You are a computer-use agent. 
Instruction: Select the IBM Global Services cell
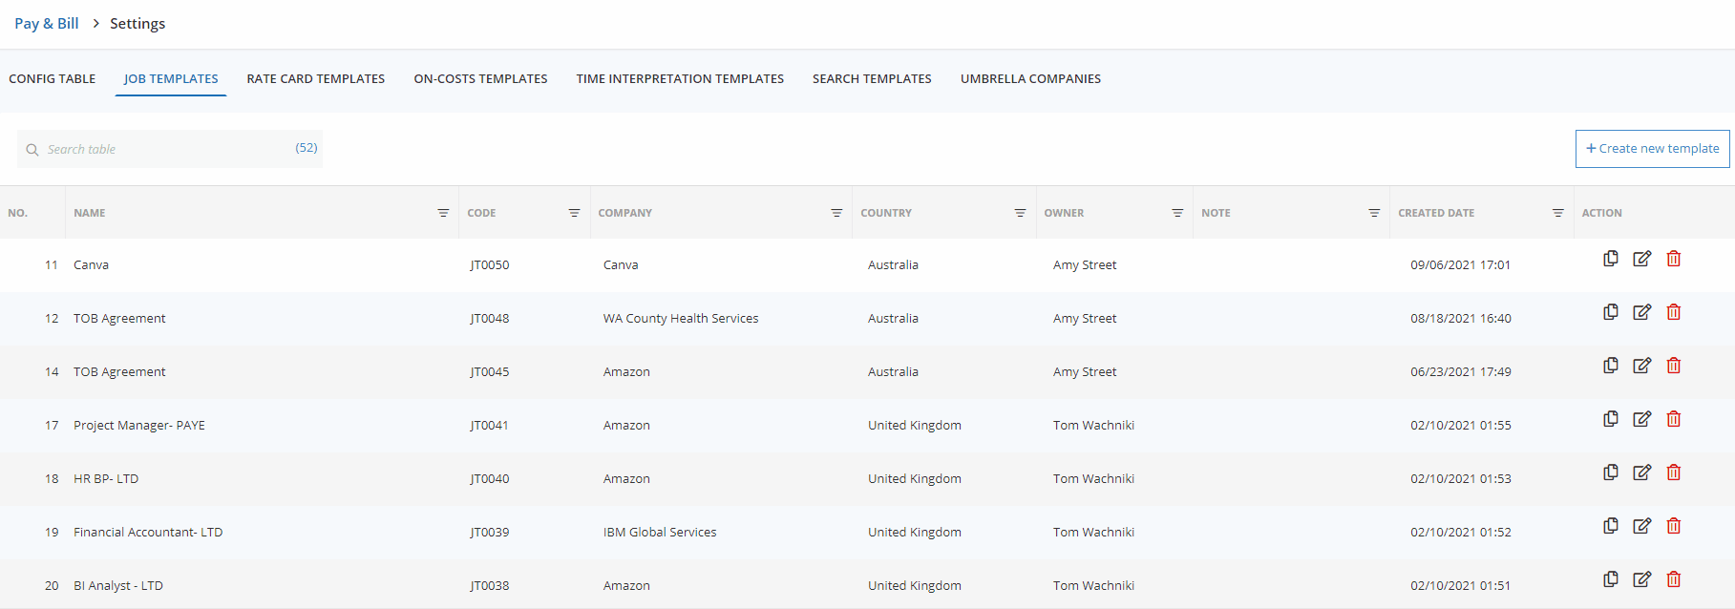pos(660,533)
